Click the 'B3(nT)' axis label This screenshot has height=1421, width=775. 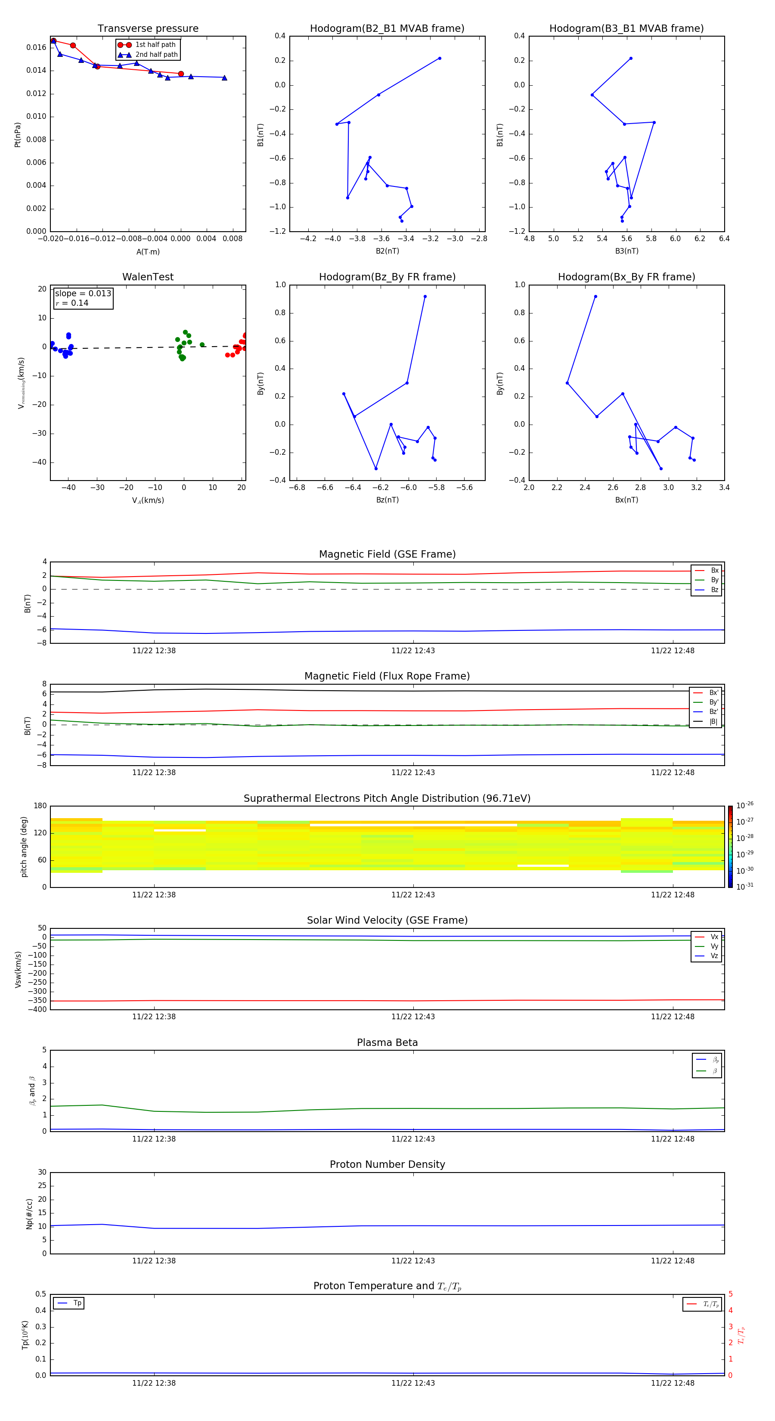[x=626, y=251]
